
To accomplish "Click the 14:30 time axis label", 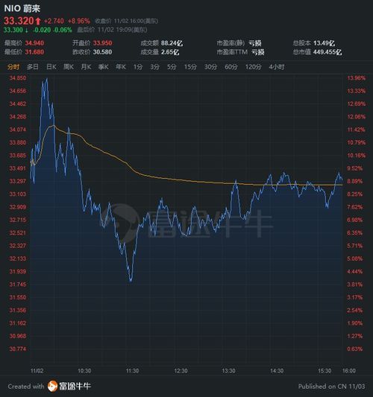I will click(277, 371).
